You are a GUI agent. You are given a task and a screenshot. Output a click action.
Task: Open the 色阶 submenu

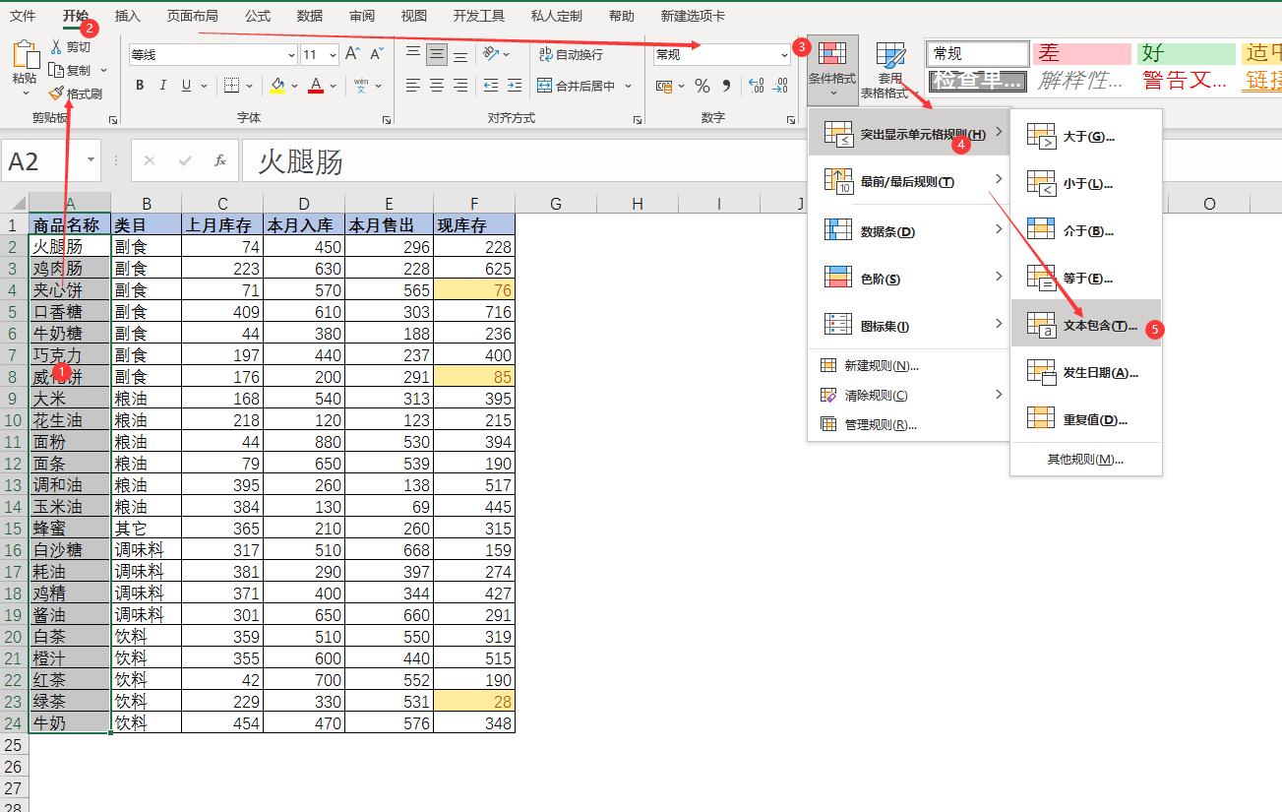(x=909, y=279)
